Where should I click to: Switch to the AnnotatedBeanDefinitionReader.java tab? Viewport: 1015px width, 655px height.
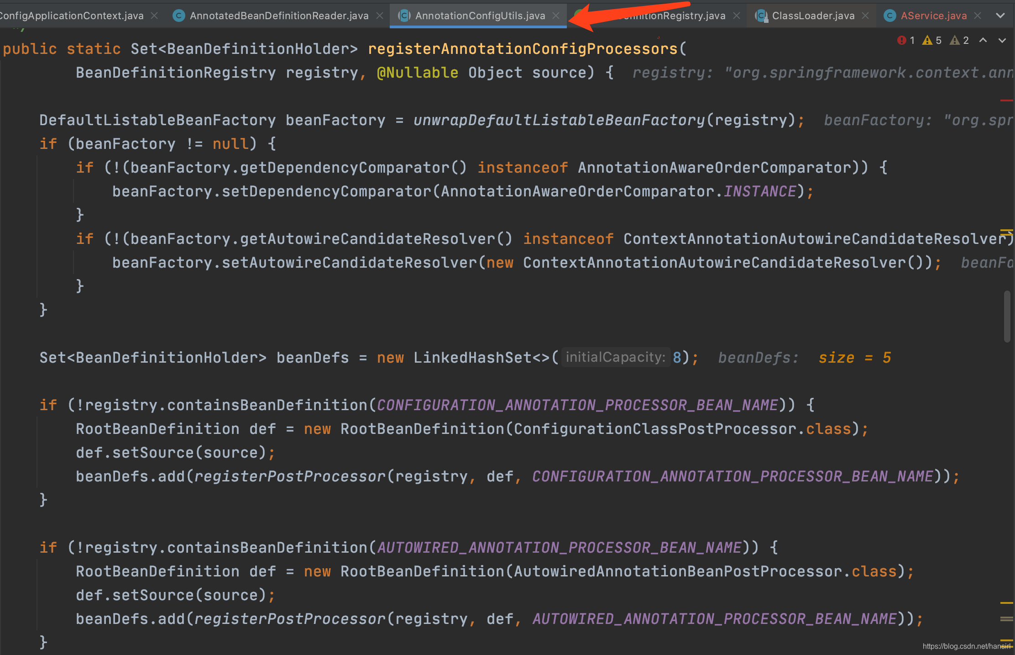(x=279, y=16)
